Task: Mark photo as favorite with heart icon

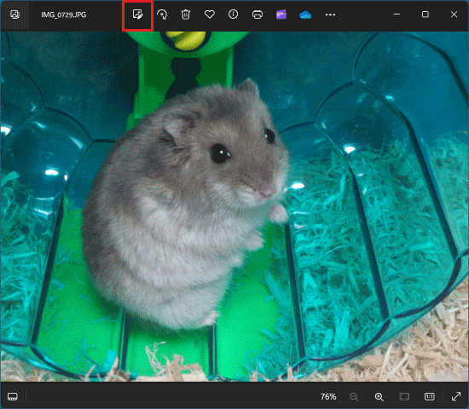Action: (210, 14)
